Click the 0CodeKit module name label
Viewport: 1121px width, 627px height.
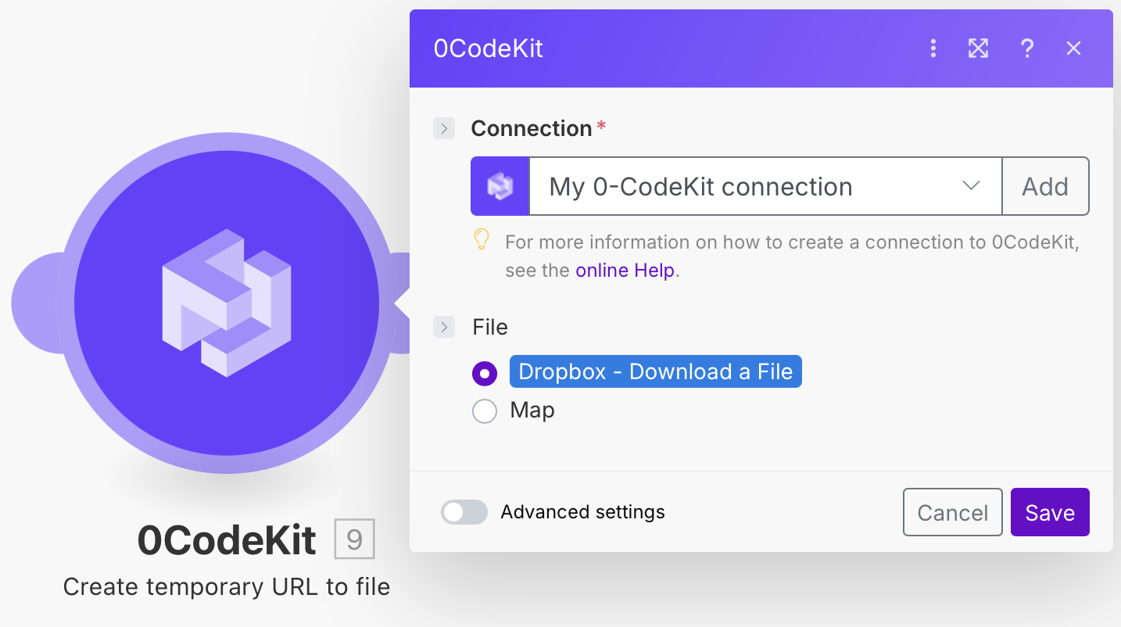pos(227,540)
